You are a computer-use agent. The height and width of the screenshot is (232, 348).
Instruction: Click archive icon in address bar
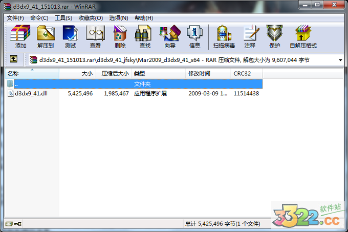33,60
